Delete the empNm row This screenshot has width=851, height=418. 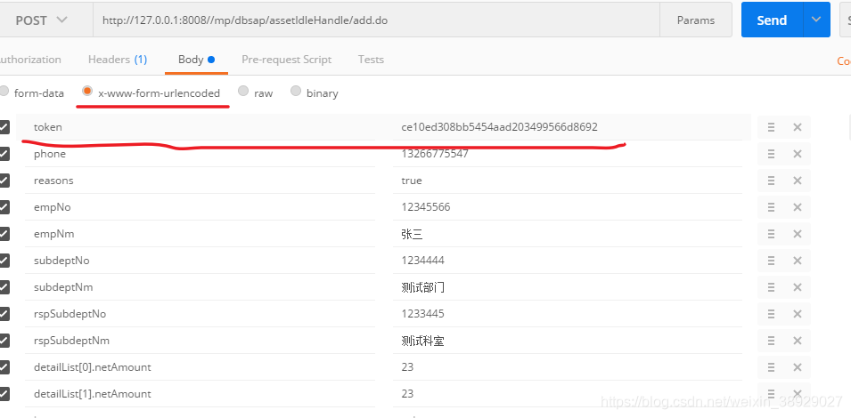coord(798,234)
